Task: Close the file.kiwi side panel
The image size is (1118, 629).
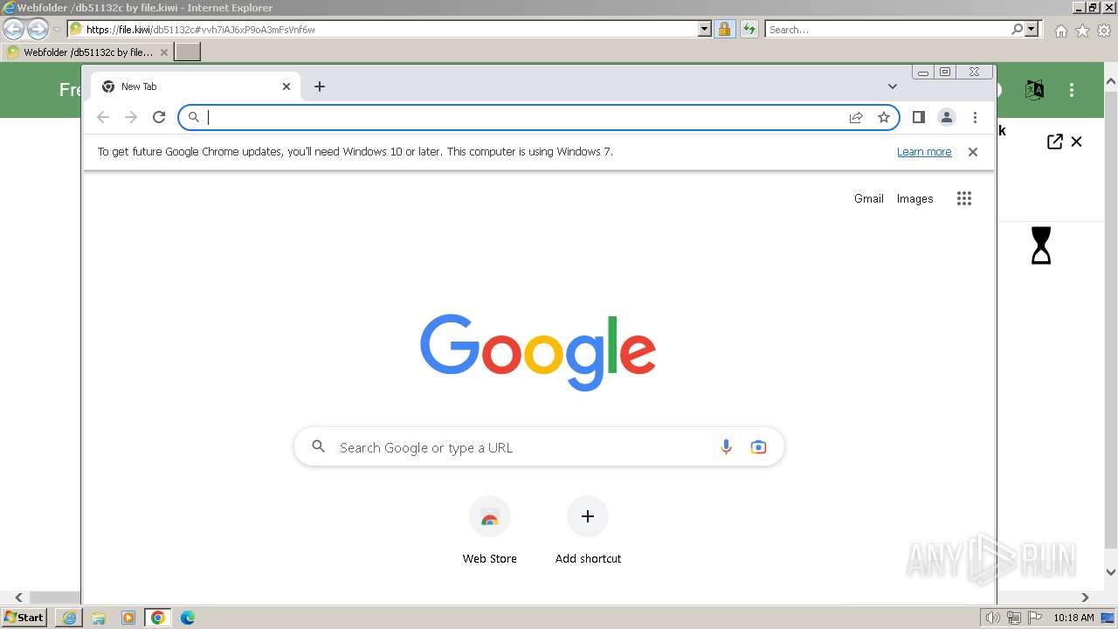Action: [1076, 142]
